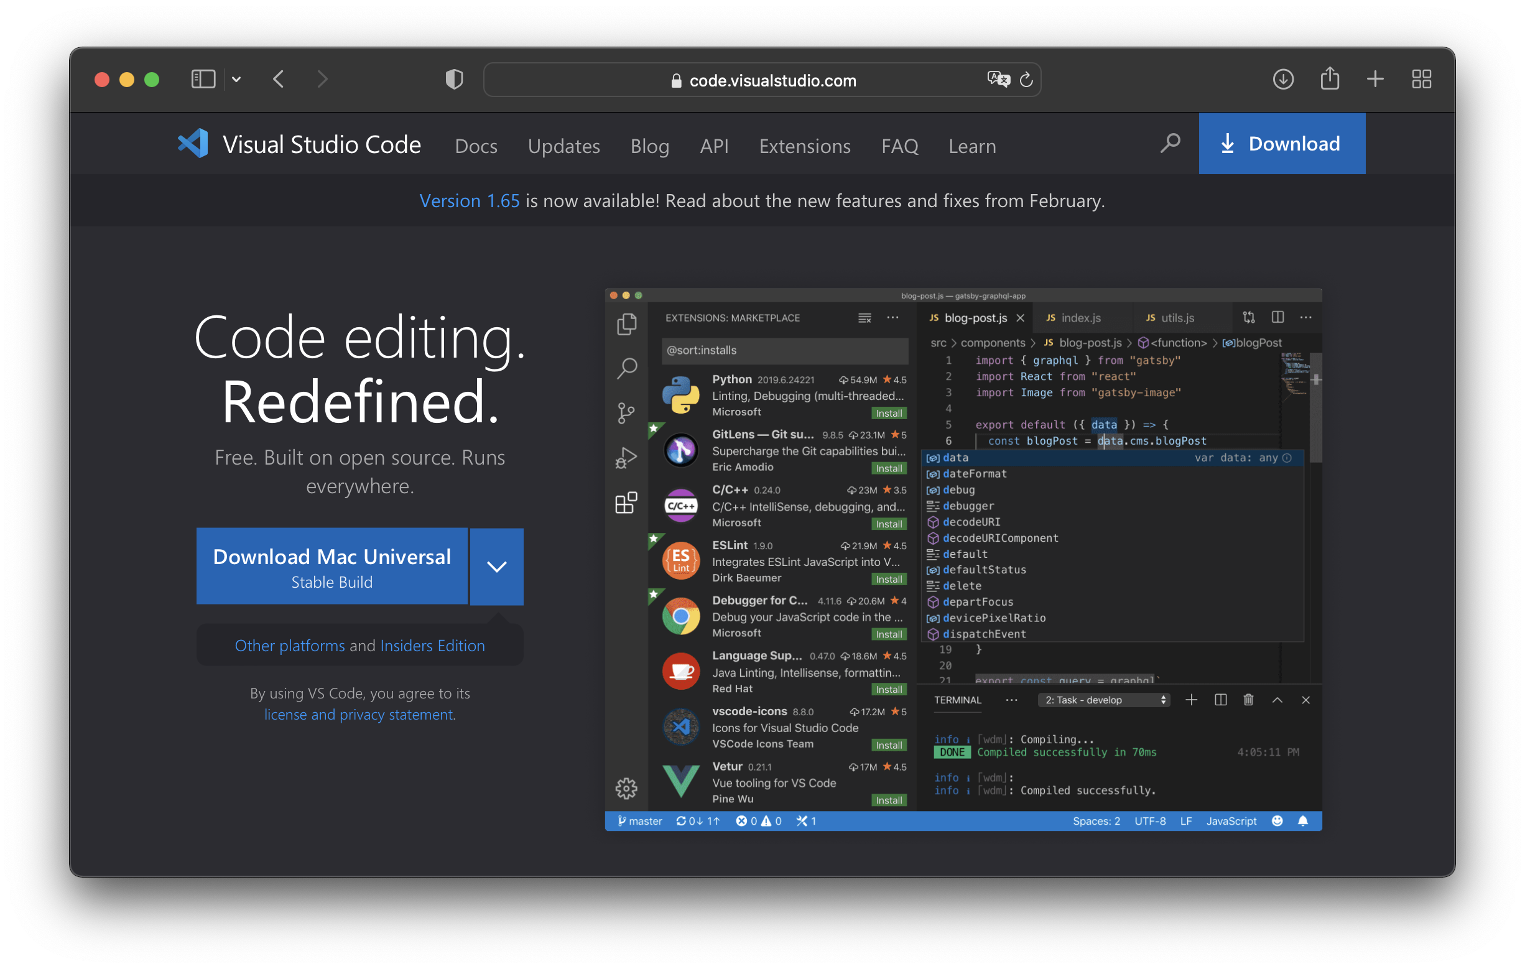Click the translate page icon in address bar
Screen dimensions: 1525x969
(x=998, y=79)
